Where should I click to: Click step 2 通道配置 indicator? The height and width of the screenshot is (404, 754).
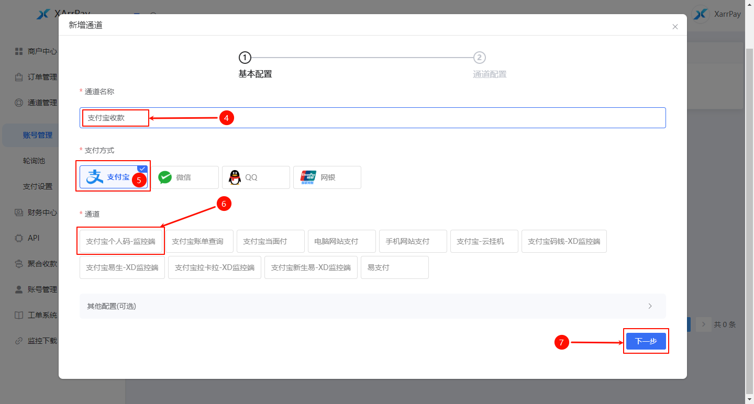click(x=479, y=58)
